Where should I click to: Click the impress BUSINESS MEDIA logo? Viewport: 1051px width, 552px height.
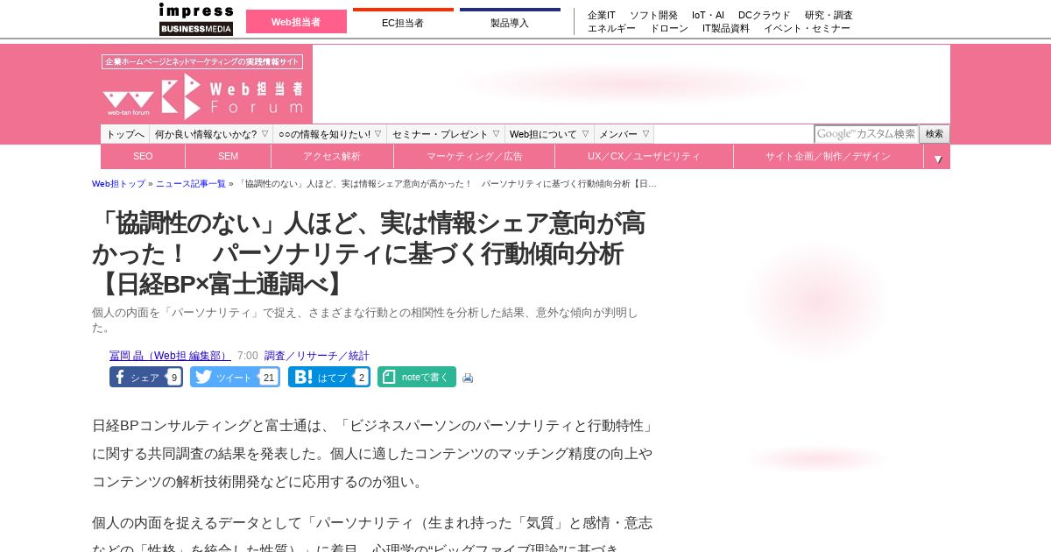(196, 19)
